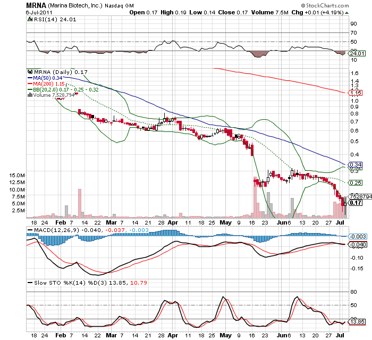This screenshot has width=372, height=340.
Task: Click the 70 level on RSI axis
Action: [x=353, y=32]
